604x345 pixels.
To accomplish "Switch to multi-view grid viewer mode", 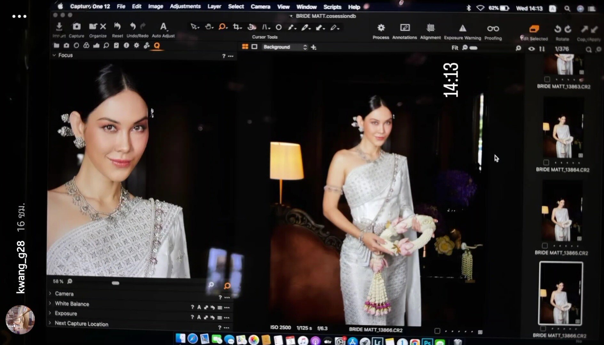I will 245,47.
